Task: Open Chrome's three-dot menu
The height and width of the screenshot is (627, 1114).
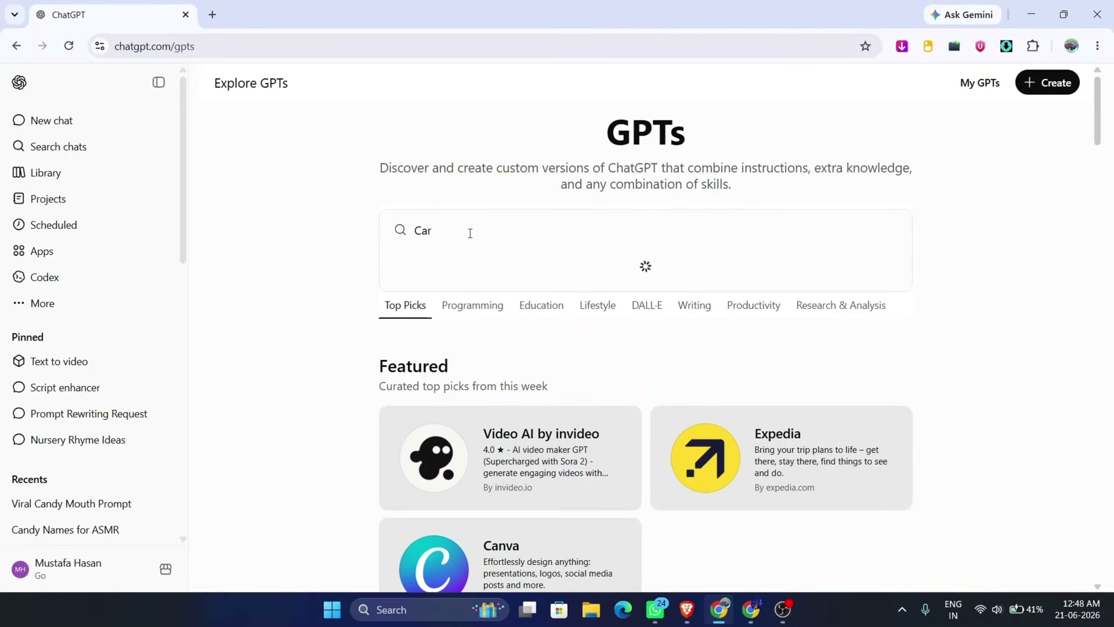Action: [x=1097, y=46]
